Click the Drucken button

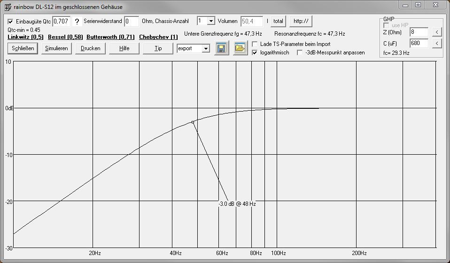(90, 48)
